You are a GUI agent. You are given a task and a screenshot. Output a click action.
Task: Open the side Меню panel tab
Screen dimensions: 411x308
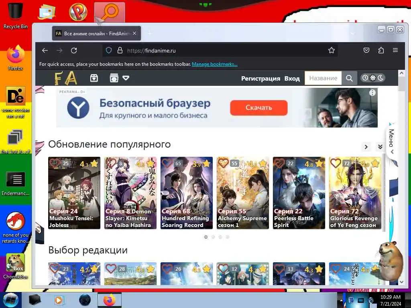click(x=391, y=142)
